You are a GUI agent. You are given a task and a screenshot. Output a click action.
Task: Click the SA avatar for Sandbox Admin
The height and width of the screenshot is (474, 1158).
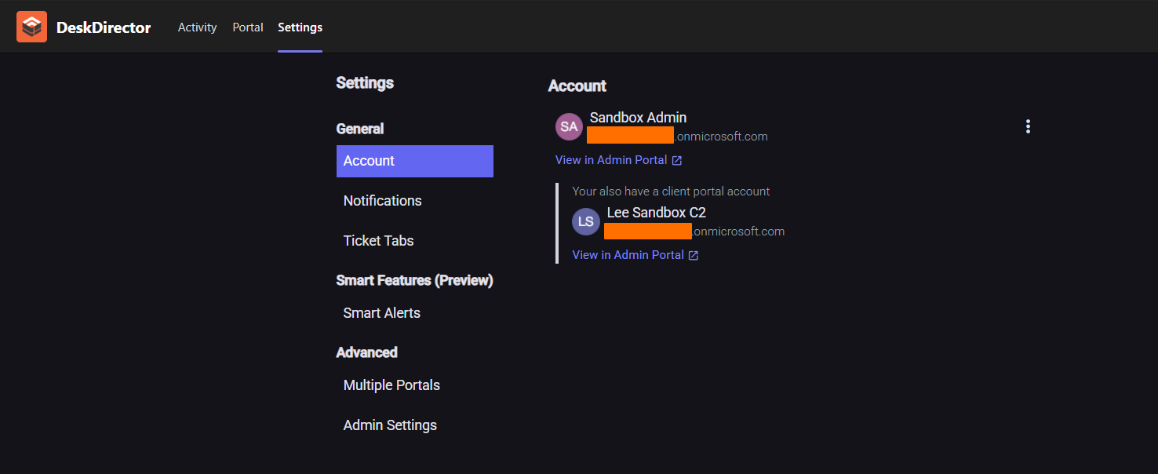point(569,126)
